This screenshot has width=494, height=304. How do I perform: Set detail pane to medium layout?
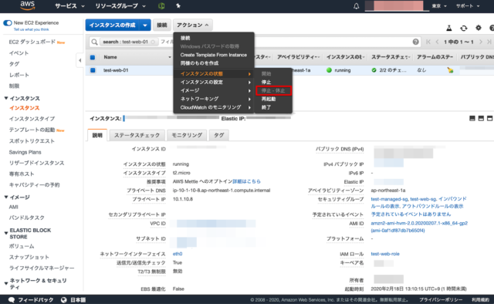point(481,119)
